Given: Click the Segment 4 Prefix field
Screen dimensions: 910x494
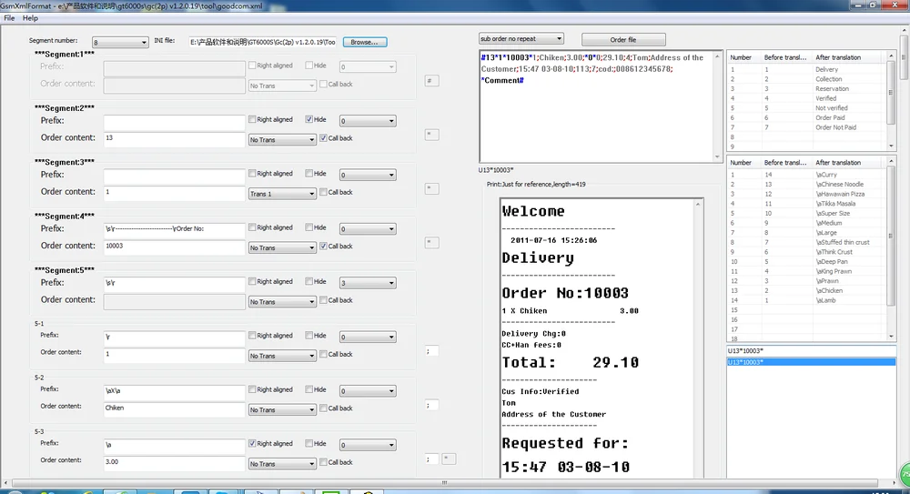Looking at the screenshot, I should point(174,229).
